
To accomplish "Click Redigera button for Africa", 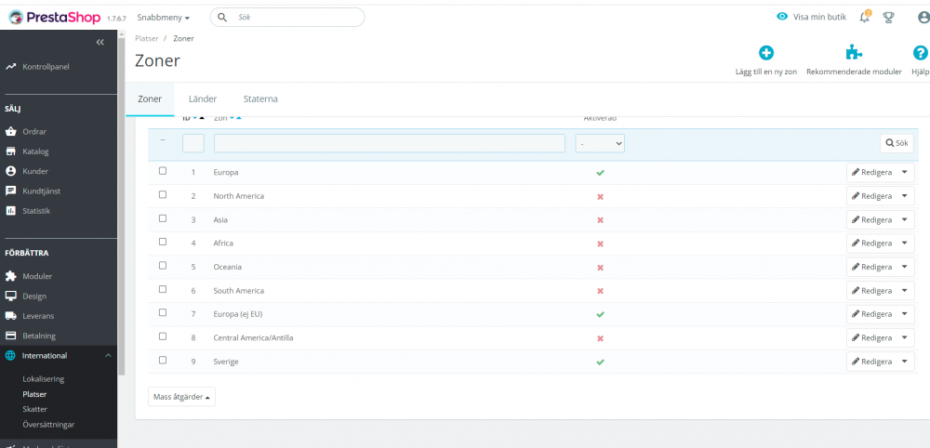I will [x=872, y=243].
